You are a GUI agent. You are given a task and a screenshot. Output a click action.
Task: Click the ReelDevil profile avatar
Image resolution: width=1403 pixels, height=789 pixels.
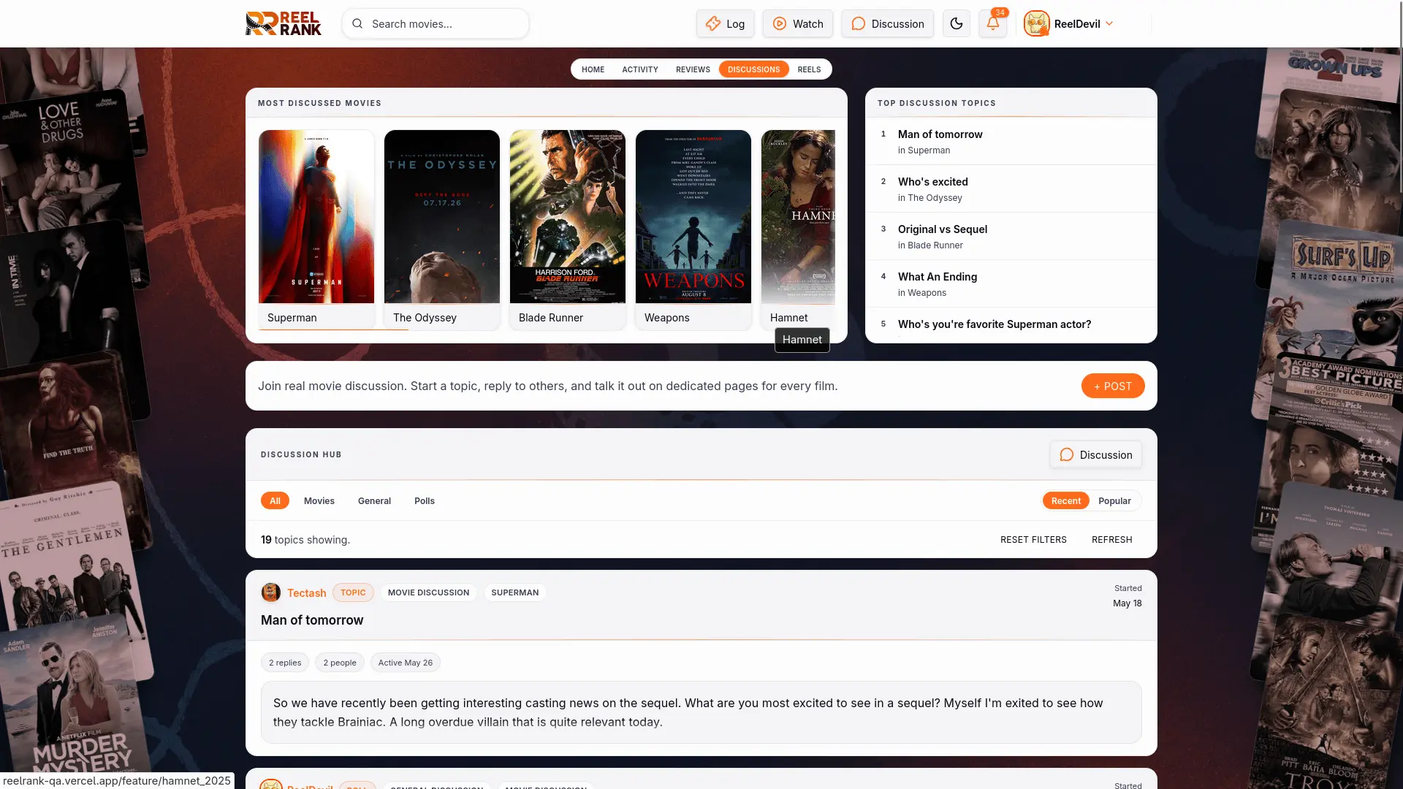pyautogui.click(x=1036, y=23)
